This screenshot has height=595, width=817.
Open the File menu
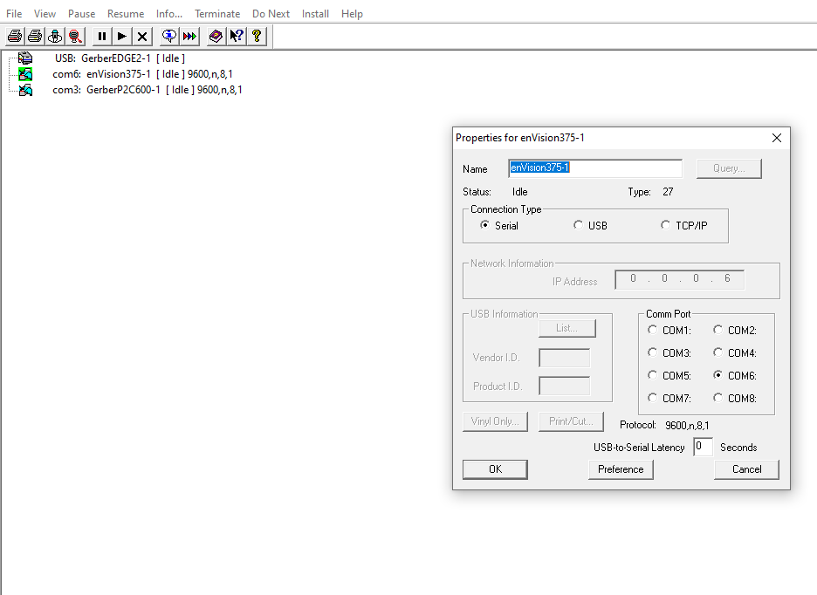[14, 14]
